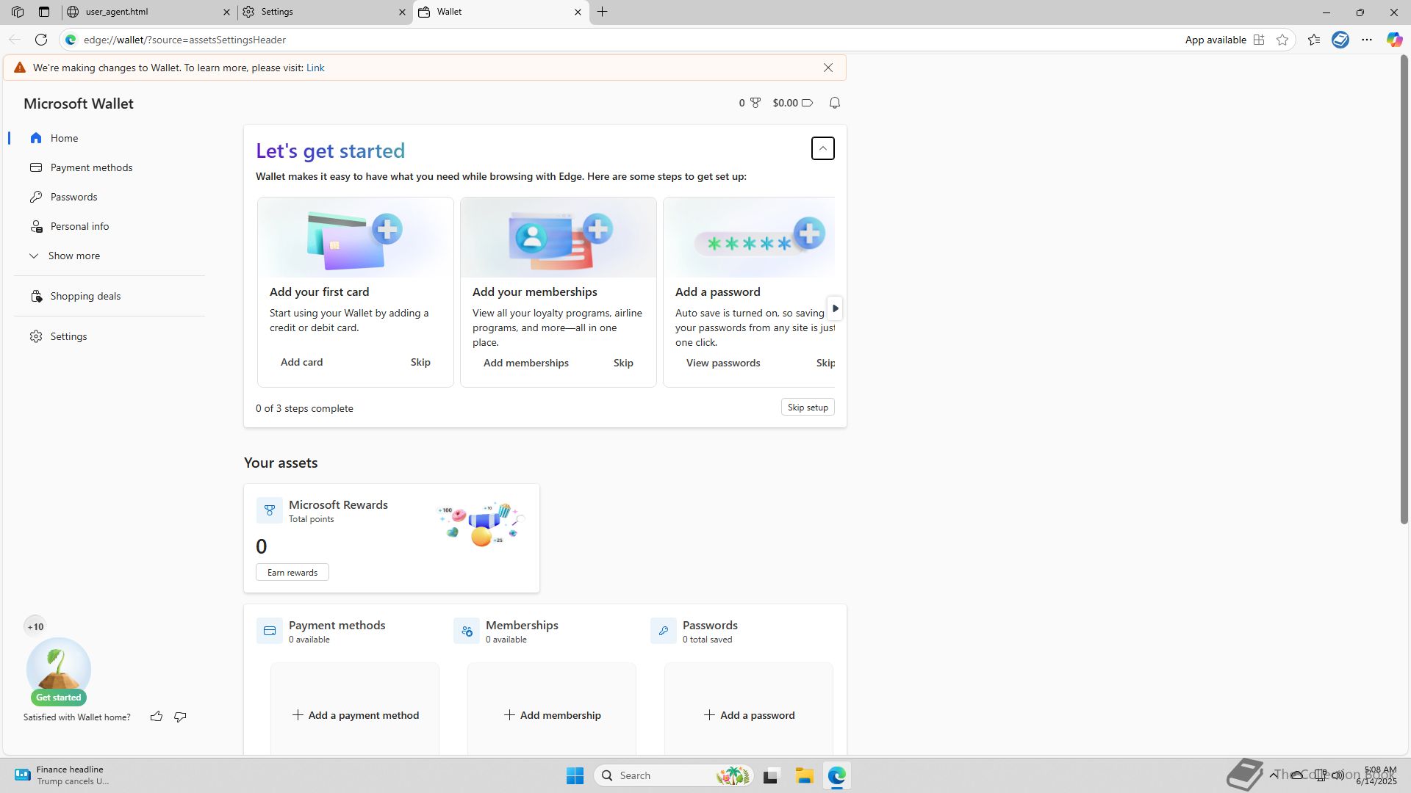Viewport: 1411px width, 793px height.
Task: Dismiss the Wallet changes warning banner
Action: coord(828,68)
